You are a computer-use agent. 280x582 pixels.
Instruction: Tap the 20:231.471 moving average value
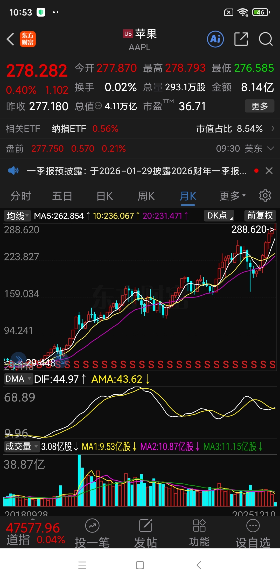[x=163, y=216]
